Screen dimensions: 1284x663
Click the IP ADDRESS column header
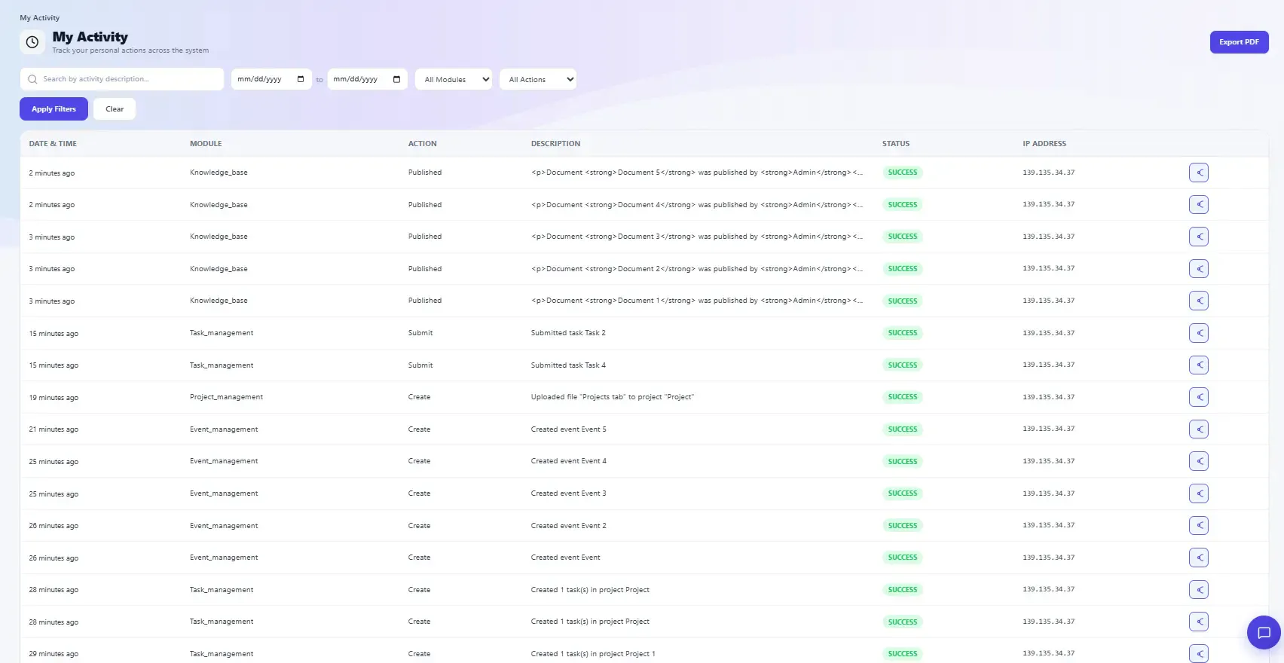1044,144
